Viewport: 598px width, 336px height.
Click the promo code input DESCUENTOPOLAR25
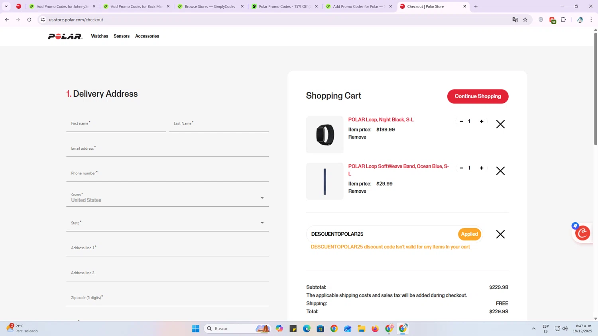click(x=383, y=234)
